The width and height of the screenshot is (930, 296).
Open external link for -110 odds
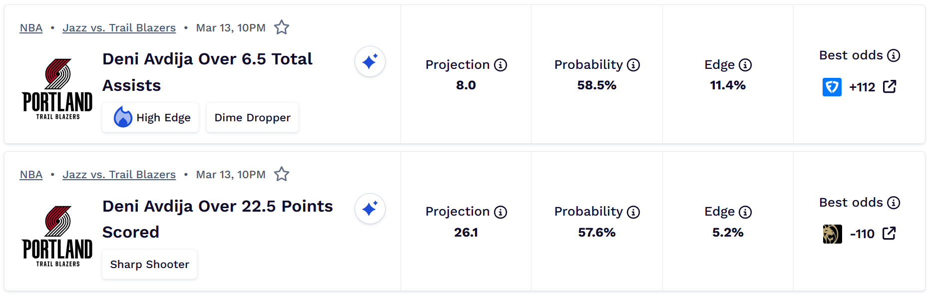click(889, 234)
